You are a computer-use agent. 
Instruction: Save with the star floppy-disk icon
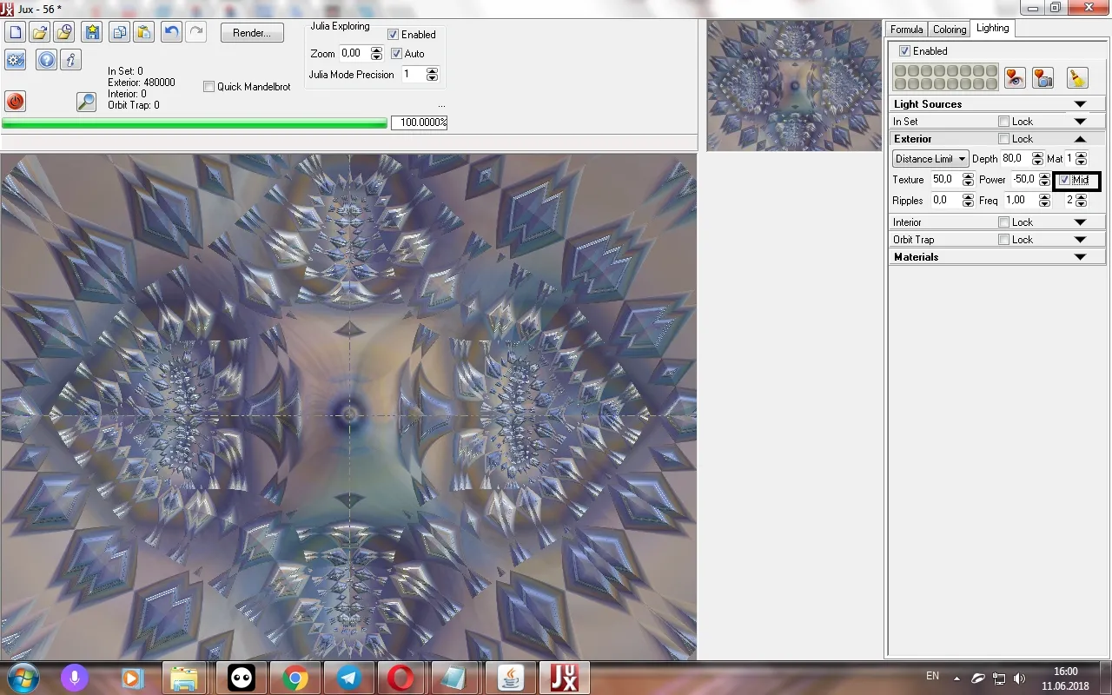coord(93,33)
